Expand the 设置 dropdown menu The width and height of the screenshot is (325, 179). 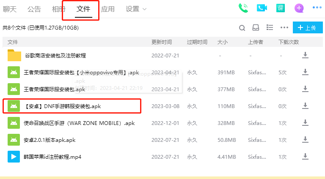pyautogui.click(x=136, y=9)
